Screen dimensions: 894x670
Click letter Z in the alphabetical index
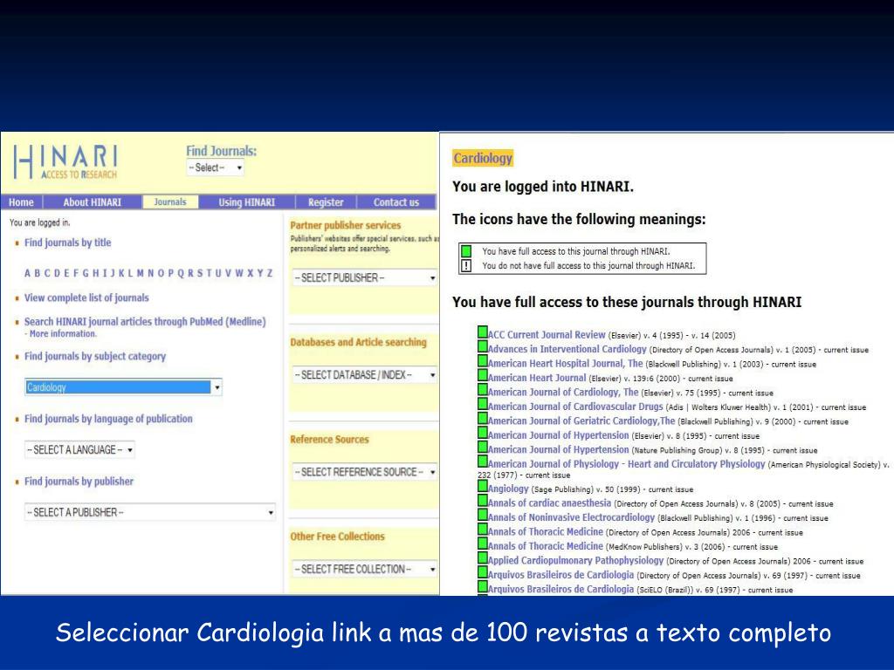click(270, 273)
